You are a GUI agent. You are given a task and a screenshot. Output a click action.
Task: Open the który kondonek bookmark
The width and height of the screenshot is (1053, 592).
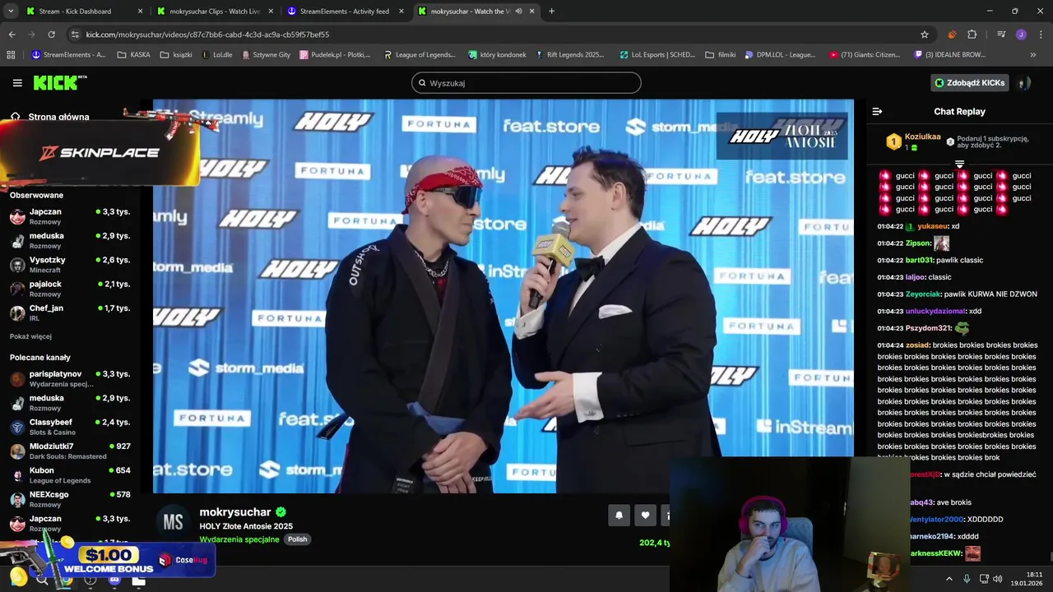click(x=497, y=55)
